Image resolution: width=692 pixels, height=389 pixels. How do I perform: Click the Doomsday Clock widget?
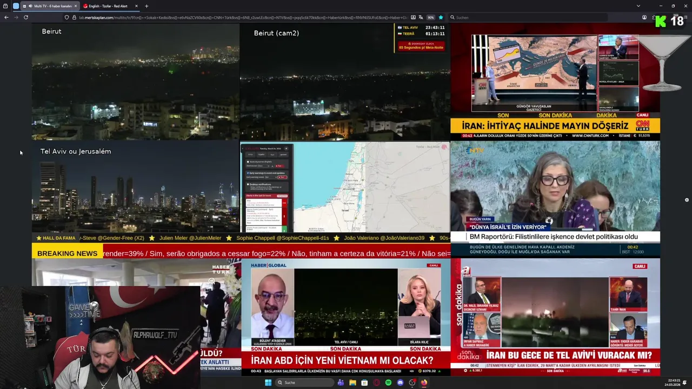point(421,46)
